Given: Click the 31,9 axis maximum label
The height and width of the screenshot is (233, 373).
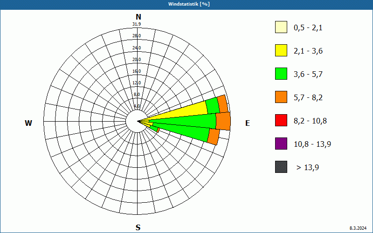Looking at the screenshot, I should 137,24.
